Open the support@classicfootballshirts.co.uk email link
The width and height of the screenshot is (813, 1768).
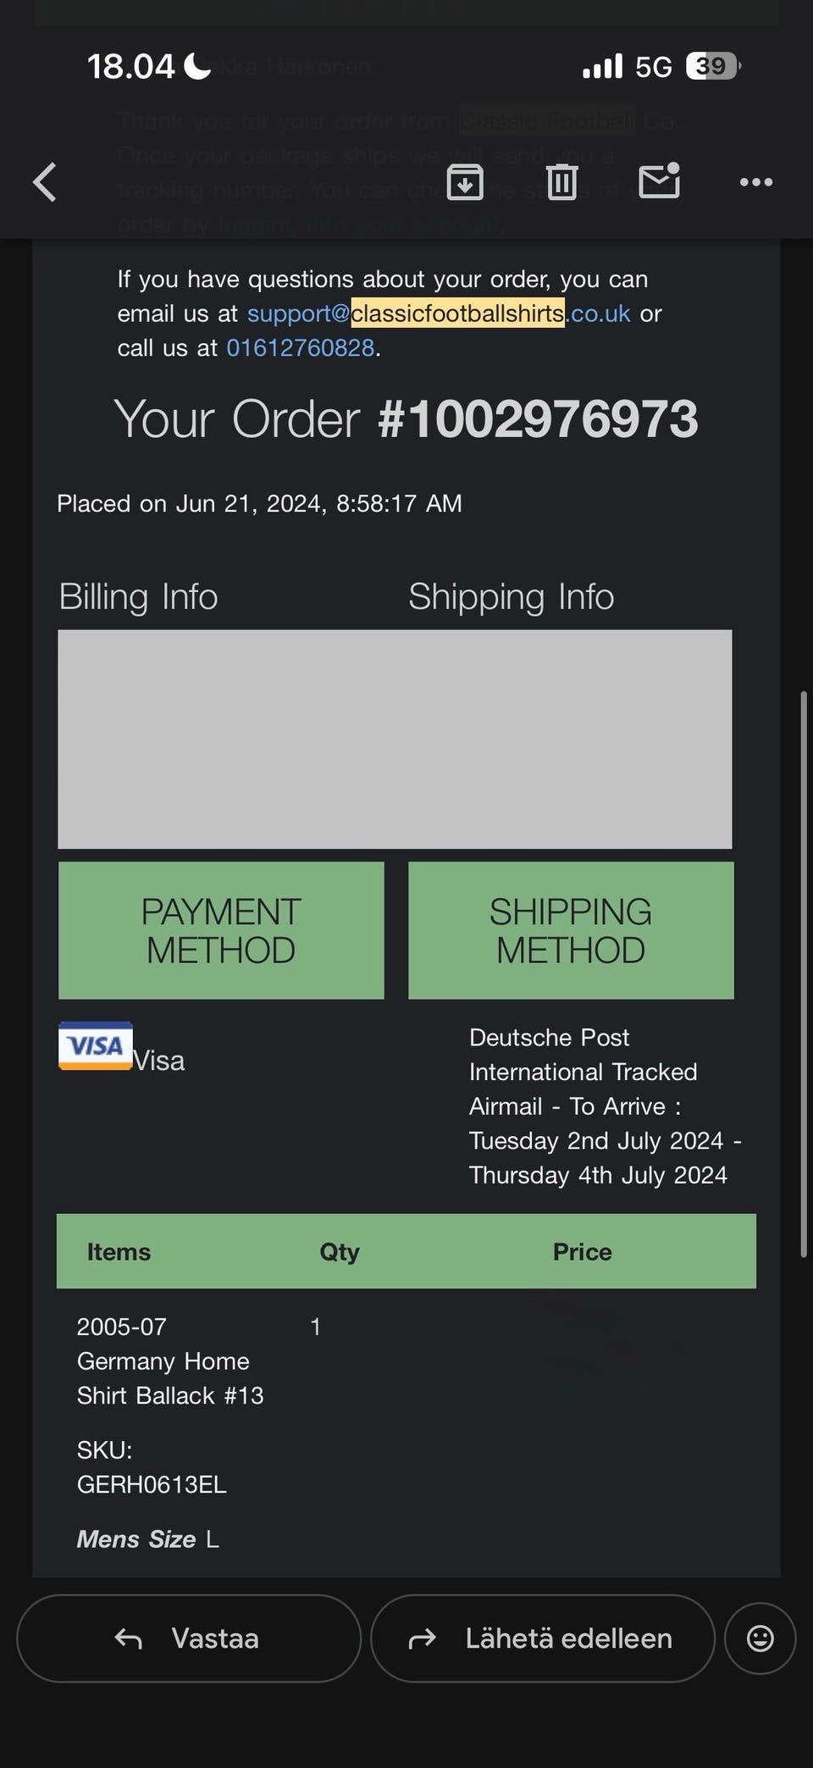tap(438, 313)
